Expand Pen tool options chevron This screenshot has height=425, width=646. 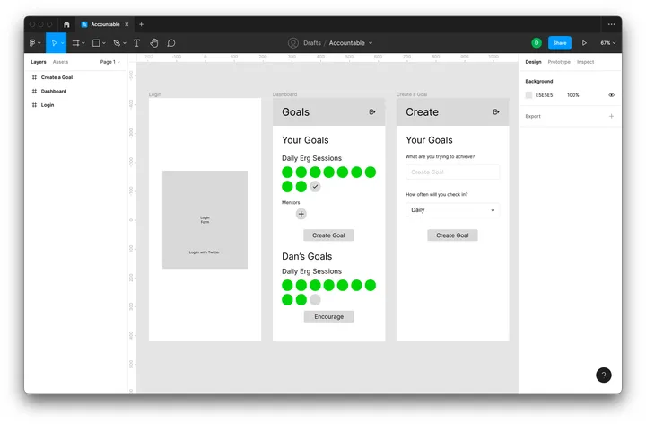(125, 43)
